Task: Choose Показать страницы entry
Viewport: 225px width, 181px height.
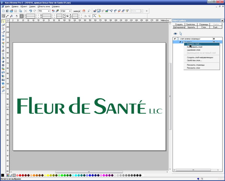Action: 202,65
